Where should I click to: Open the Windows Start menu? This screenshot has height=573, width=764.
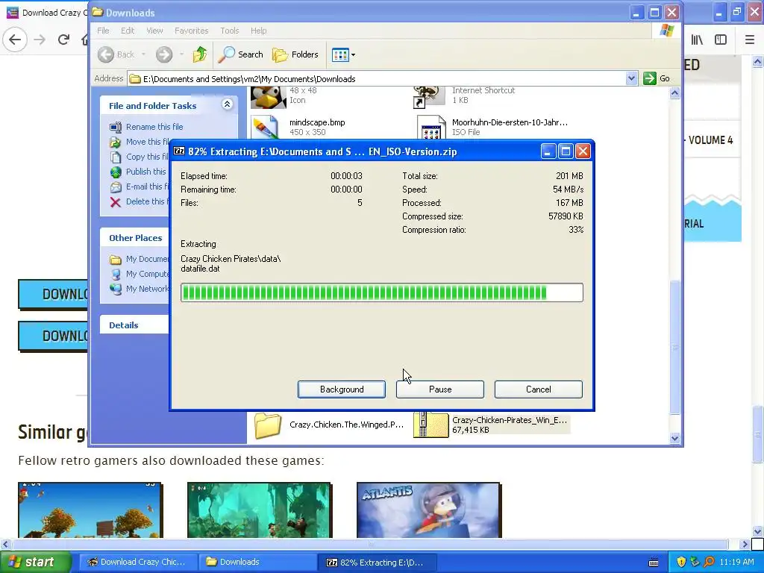[34, 562]
